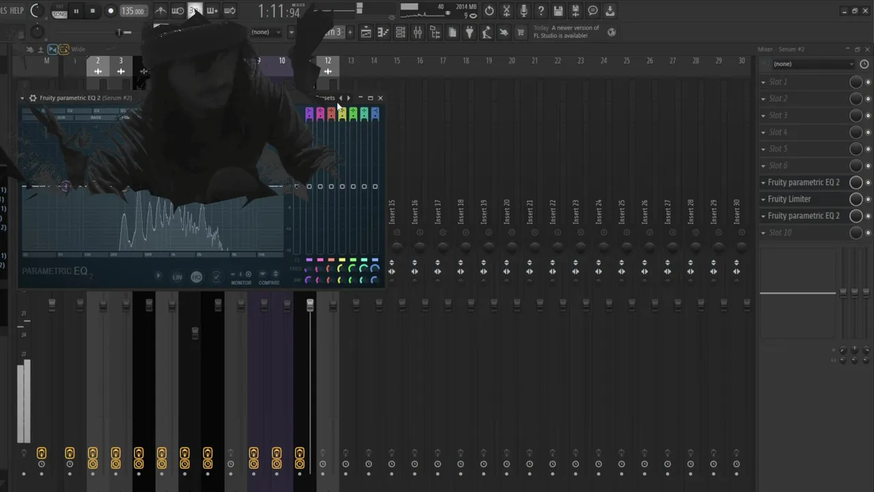
Task: Toggle the HQ button in Parametric EQ
Action: (197, 277)
